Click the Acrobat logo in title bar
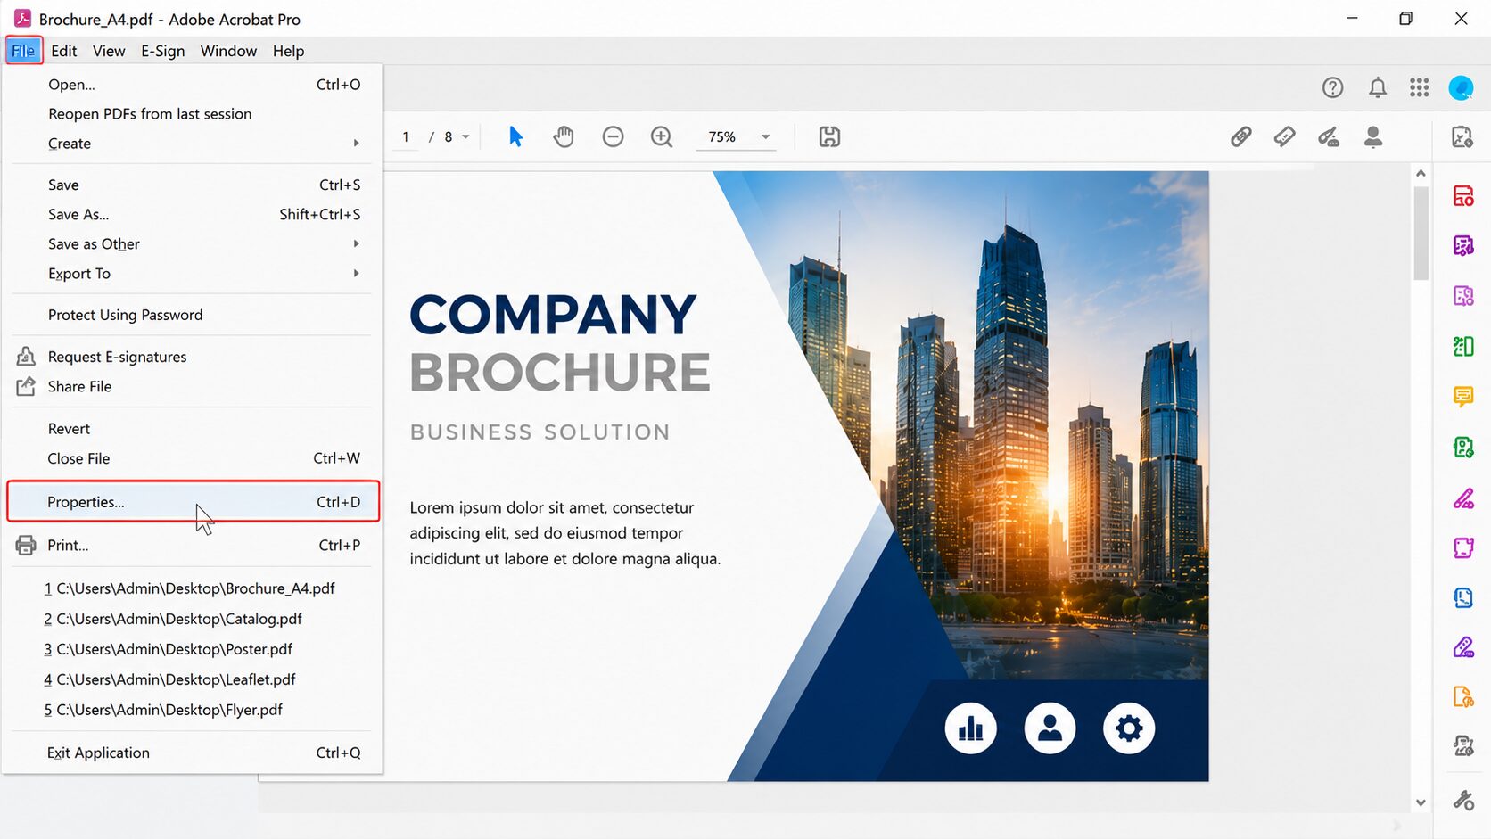1491x839 pixels. 22,19
